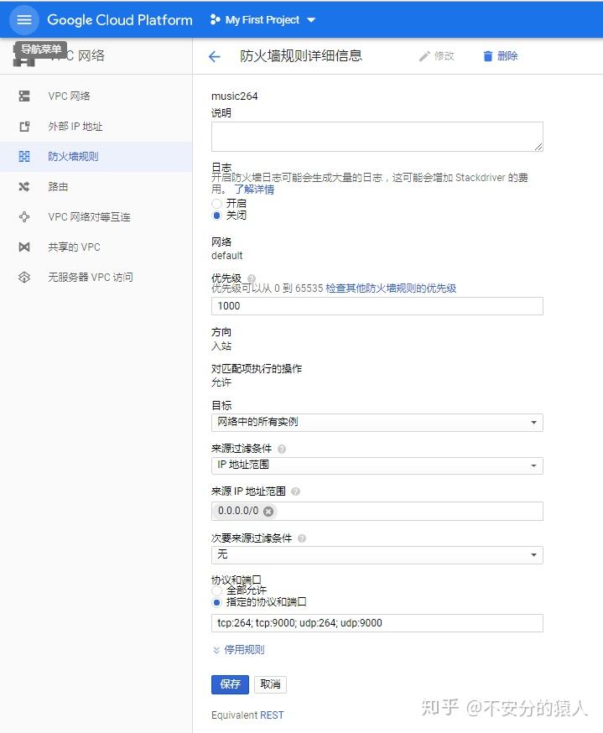Click the 取消 button
603x733 pixels.
(270, 684)
